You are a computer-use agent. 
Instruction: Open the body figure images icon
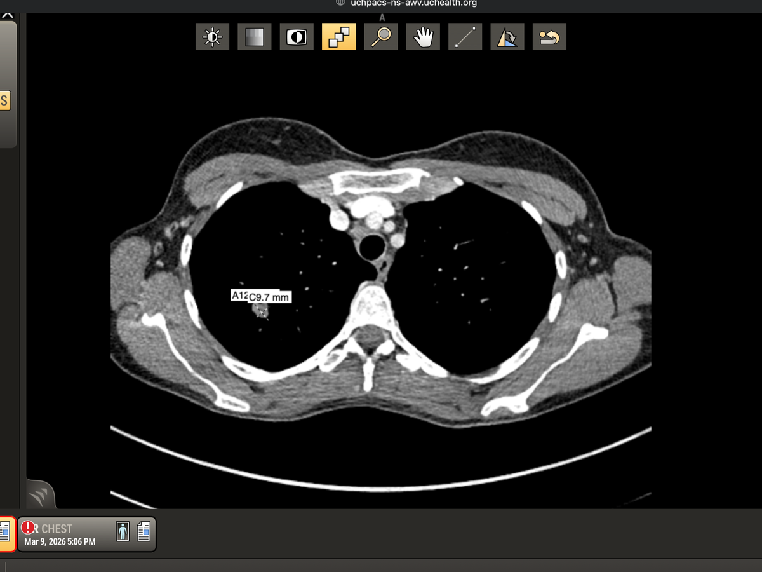click(123, 531)
